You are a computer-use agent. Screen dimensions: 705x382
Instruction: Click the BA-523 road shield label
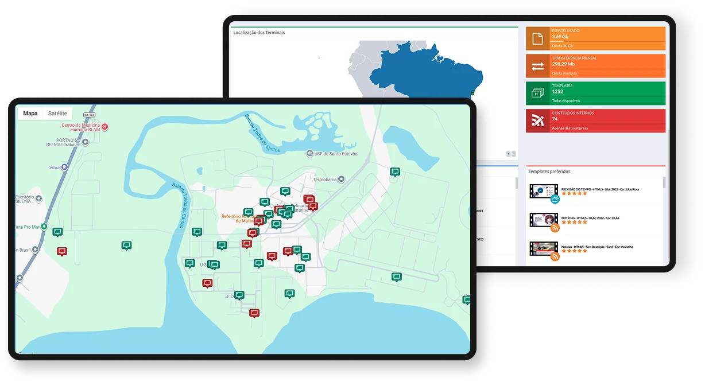pyautogui.click(x=88, y=115)
